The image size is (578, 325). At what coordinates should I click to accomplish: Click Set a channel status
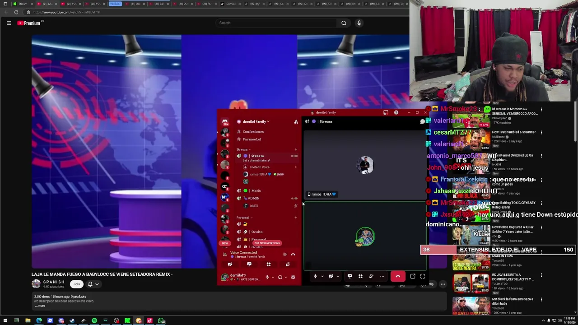[x=256, y=161]
